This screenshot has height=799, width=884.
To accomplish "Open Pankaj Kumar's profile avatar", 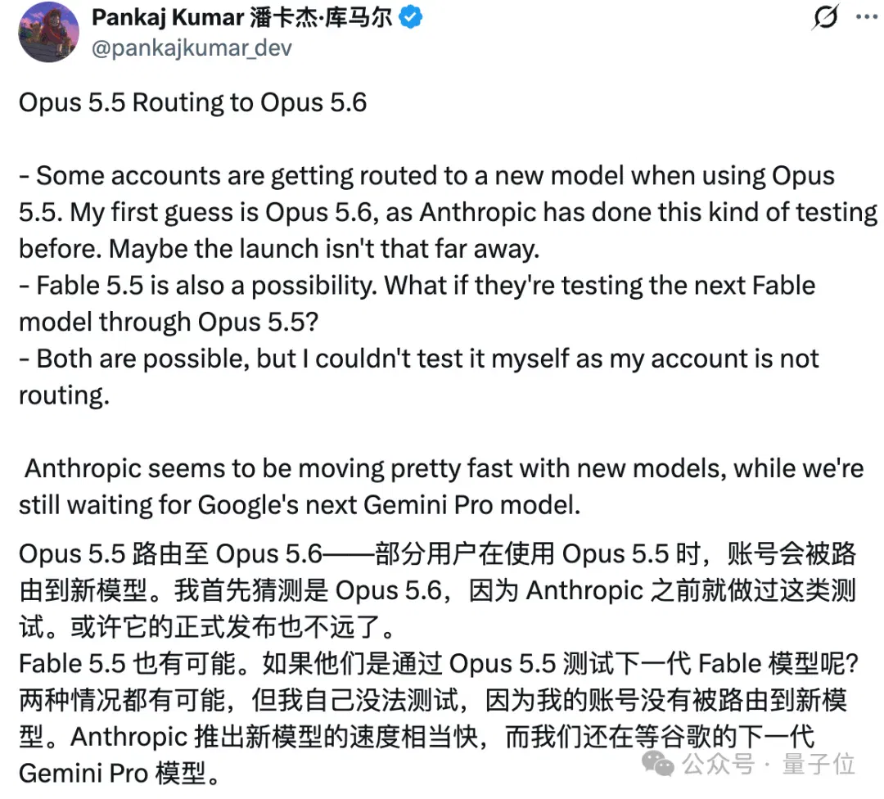I will tap(48, 32).
